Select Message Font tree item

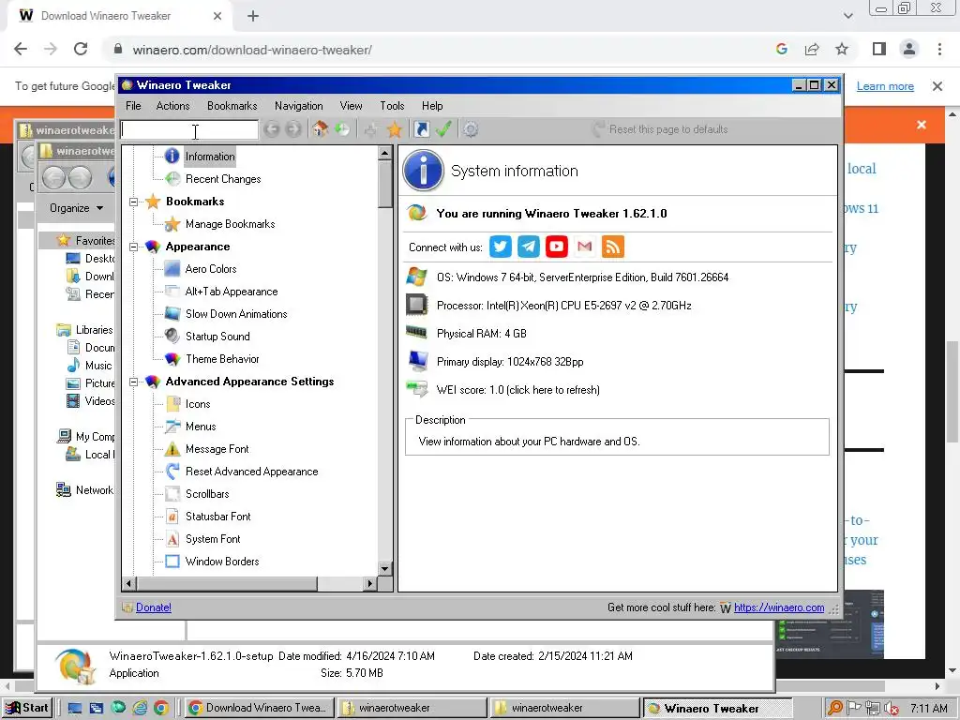[217, 449]
